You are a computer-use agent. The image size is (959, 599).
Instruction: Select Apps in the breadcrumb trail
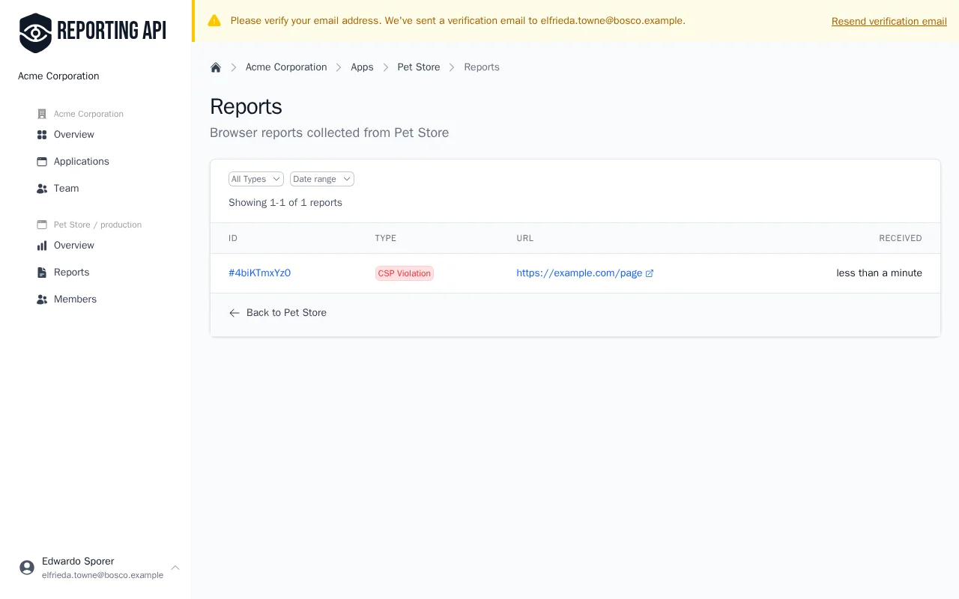pos(362,67)
